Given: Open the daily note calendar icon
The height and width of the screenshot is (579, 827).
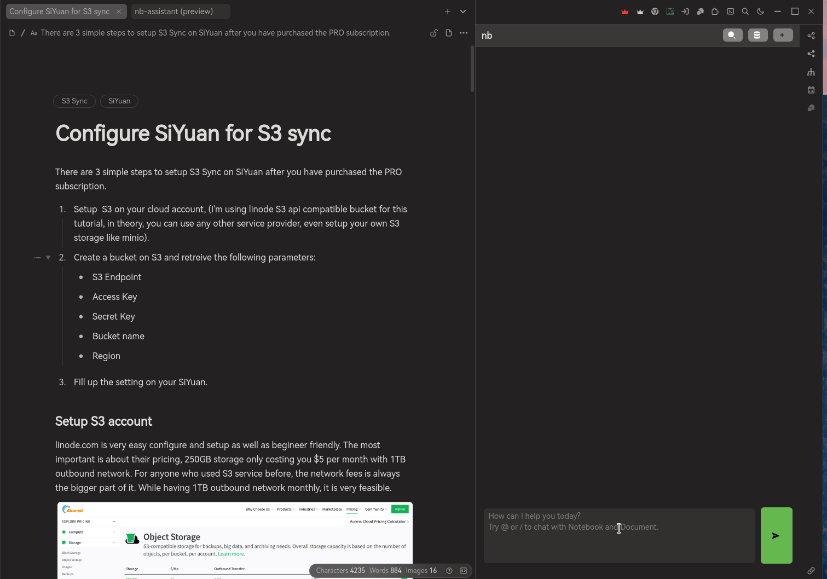Looking at the screenshot, I should (x=811, y=90).
